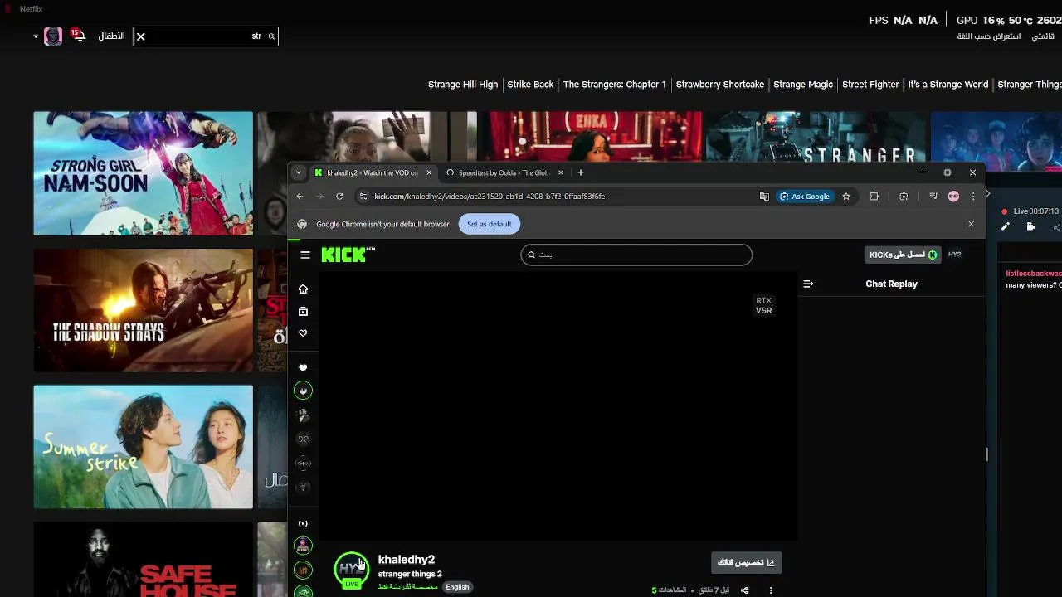1062x597 pixels.
Task: Click the Netflix search magnifier icon
Action: (x=271, y=36)
